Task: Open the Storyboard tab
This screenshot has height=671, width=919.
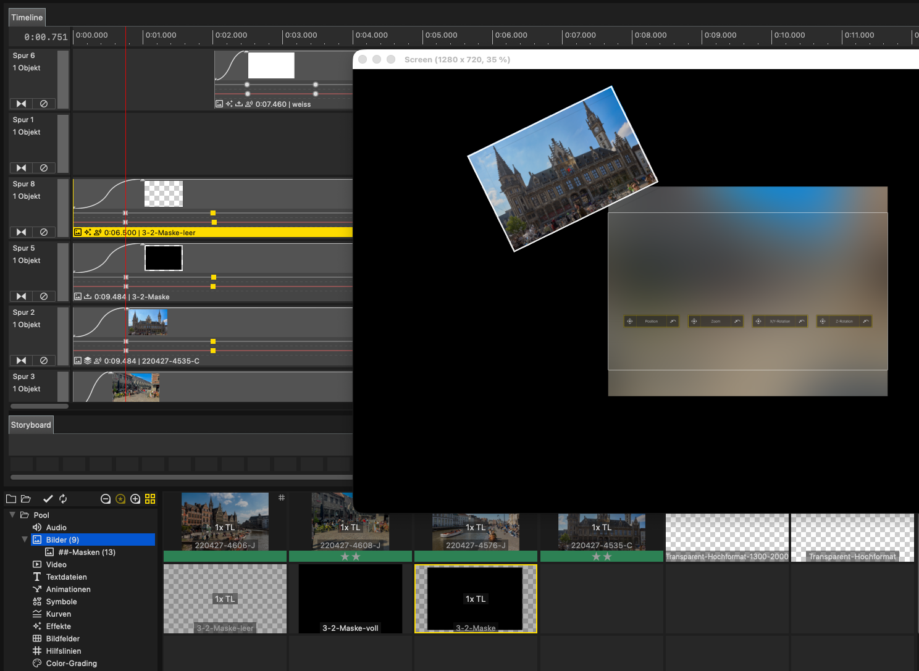Action: (x=31, y=425)
